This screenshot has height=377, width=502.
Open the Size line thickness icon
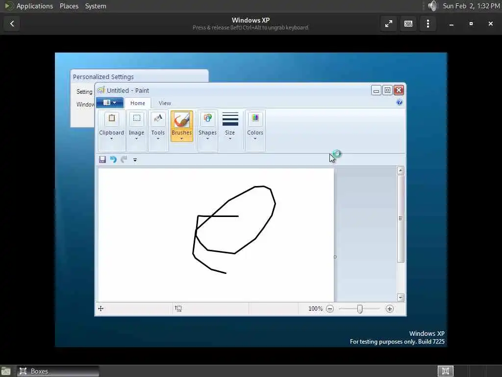click(230, 119)
